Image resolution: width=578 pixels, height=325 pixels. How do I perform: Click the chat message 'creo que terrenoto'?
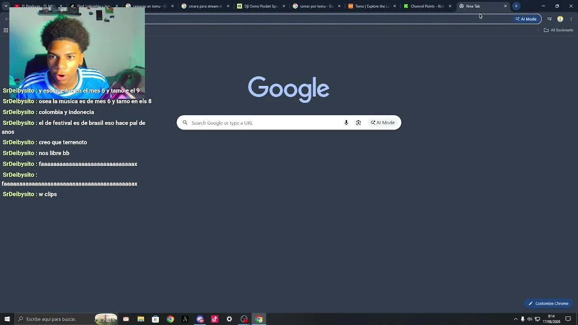point(63,142)
